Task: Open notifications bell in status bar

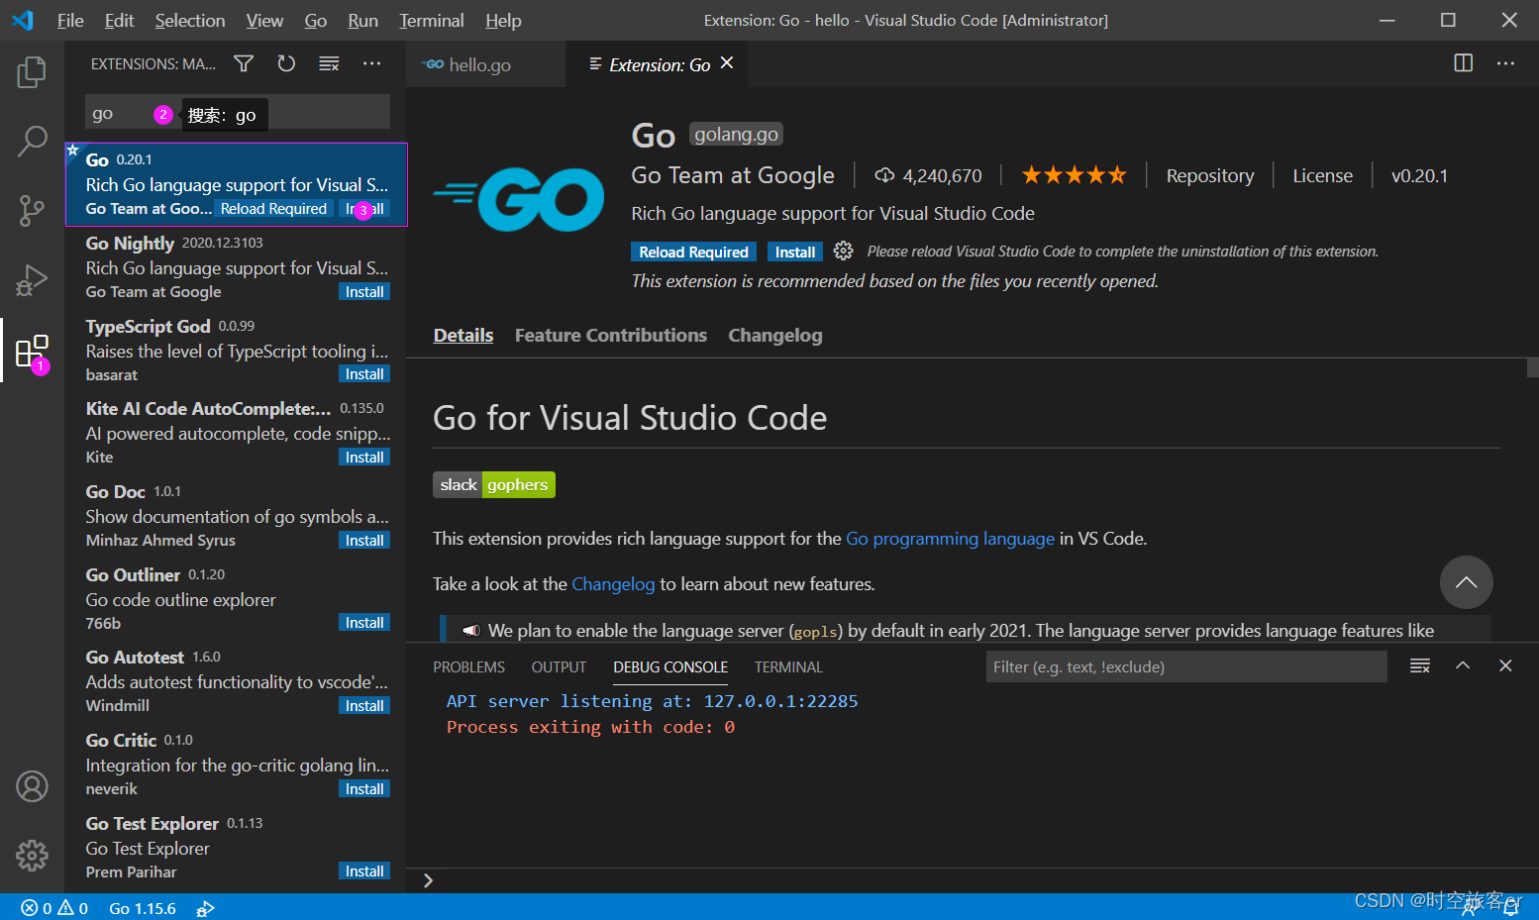Action: pos(1511,908)
